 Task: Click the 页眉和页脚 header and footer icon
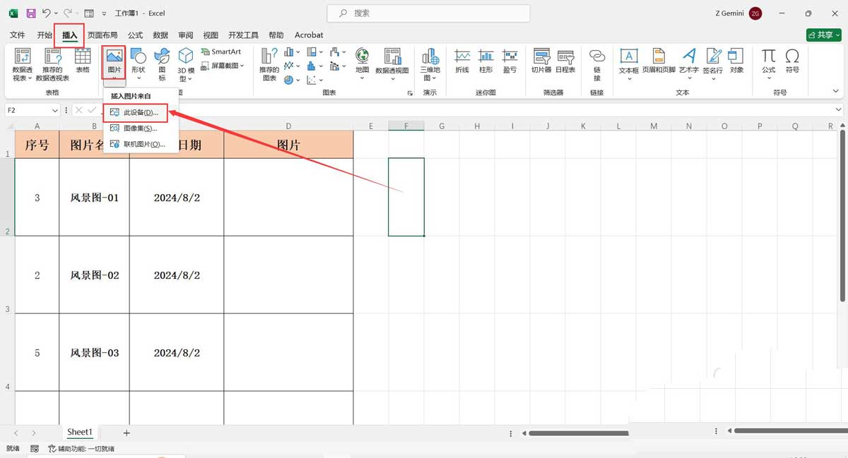(x=659, y=56)
